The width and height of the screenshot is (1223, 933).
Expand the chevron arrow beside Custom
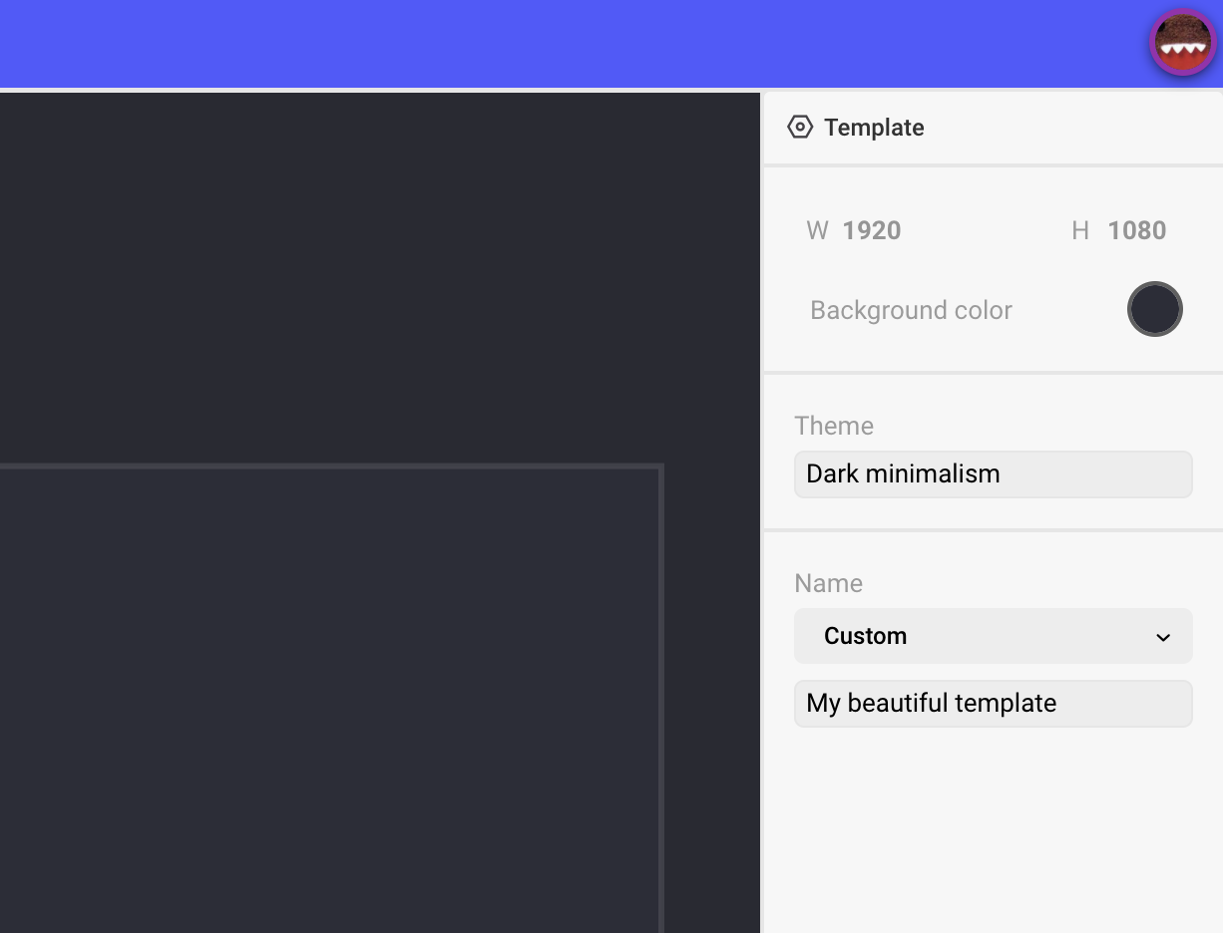pyautogui.click(x=1162, y=637)
